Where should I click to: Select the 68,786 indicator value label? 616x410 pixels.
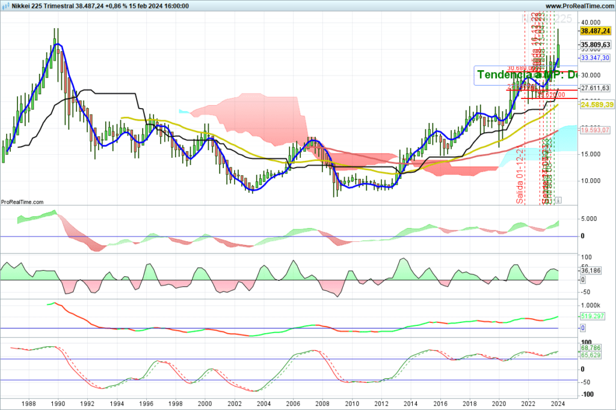pyautogui.click(x=591, y=348)
